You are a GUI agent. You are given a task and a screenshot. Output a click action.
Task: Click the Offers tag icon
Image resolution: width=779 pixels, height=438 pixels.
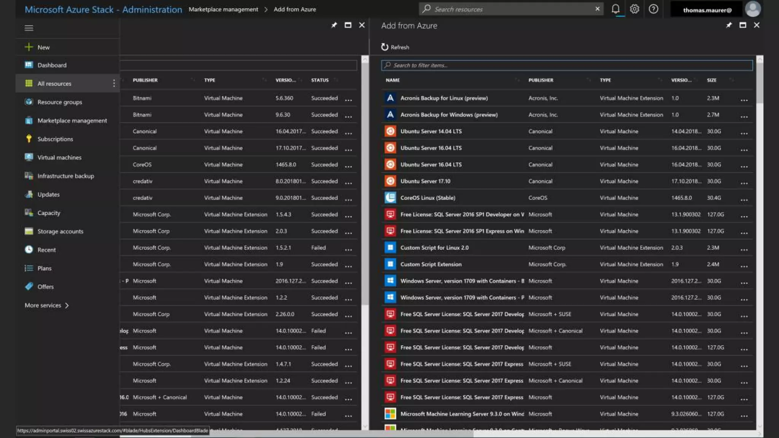tap(29, 286)
